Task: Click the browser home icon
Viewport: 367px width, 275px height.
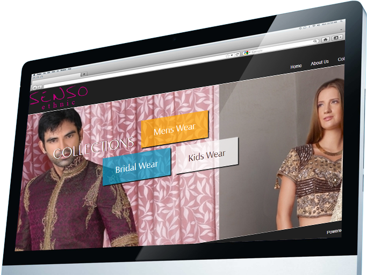Action: tap(326, 39)
